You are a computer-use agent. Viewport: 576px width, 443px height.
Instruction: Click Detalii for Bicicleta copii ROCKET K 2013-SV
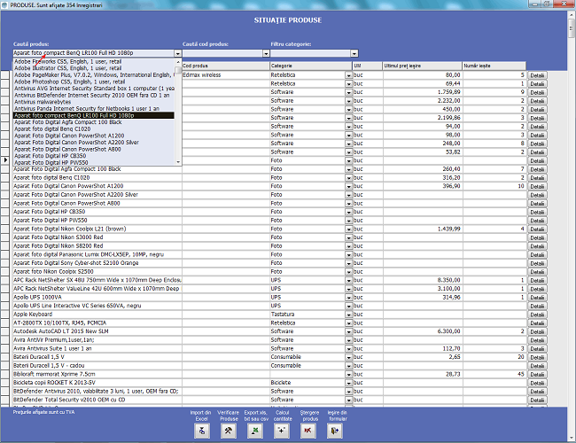tap(537, 383)
